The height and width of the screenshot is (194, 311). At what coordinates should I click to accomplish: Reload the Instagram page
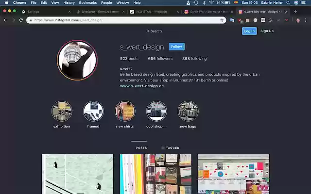coord(21,20)
